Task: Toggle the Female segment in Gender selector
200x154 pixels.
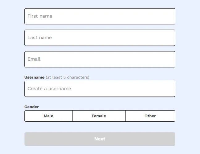Action: pyautogui.click(x=99, y=116)
